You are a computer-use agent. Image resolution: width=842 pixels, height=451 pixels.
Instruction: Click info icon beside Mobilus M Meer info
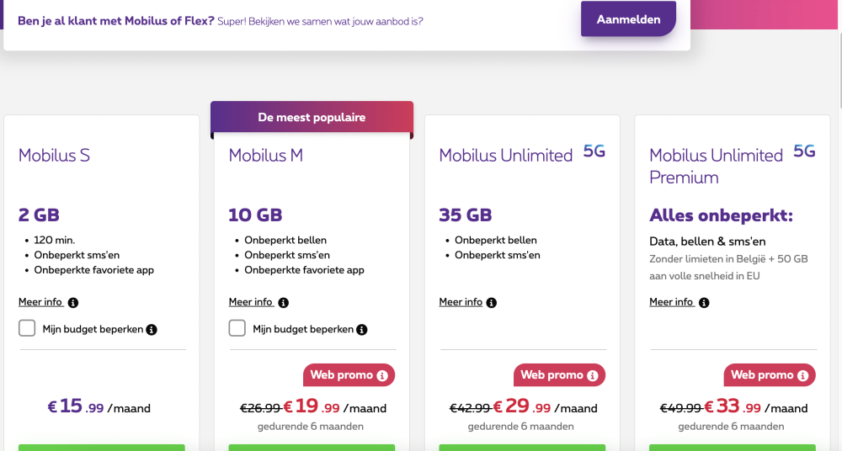284,303
